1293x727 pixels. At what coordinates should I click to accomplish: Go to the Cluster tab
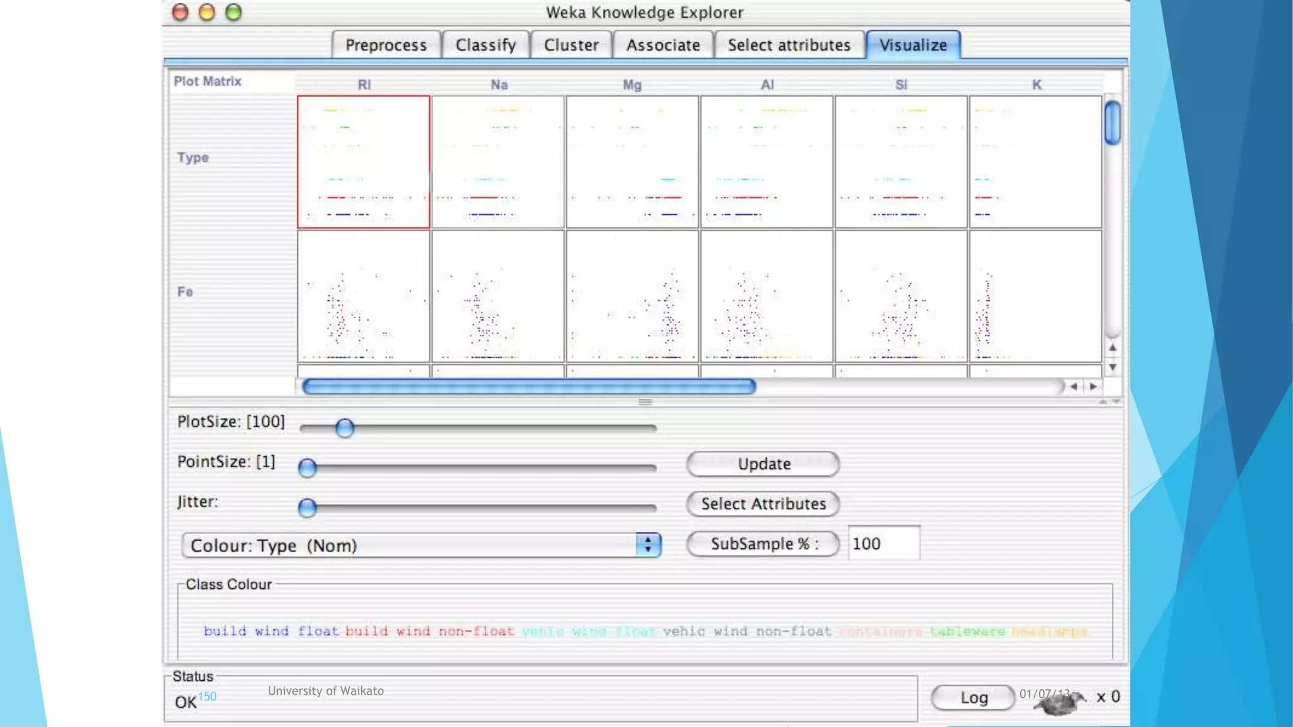point(571,45)
